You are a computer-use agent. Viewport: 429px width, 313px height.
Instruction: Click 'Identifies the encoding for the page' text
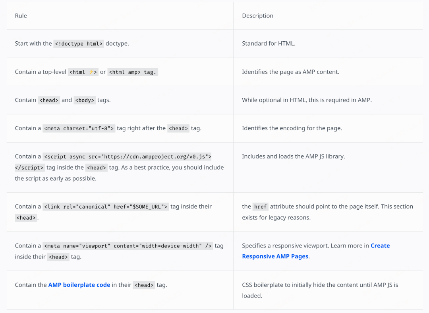[292, 128]
